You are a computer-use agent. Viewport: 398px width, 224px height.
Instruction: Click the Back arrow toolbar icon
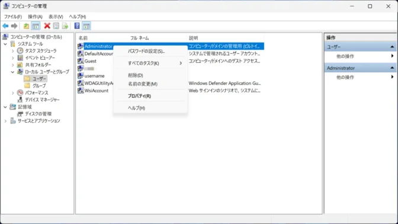5,26
